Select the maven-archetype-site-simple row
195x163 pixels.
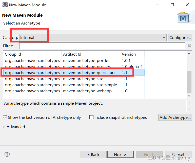click(x=74, y=85)
